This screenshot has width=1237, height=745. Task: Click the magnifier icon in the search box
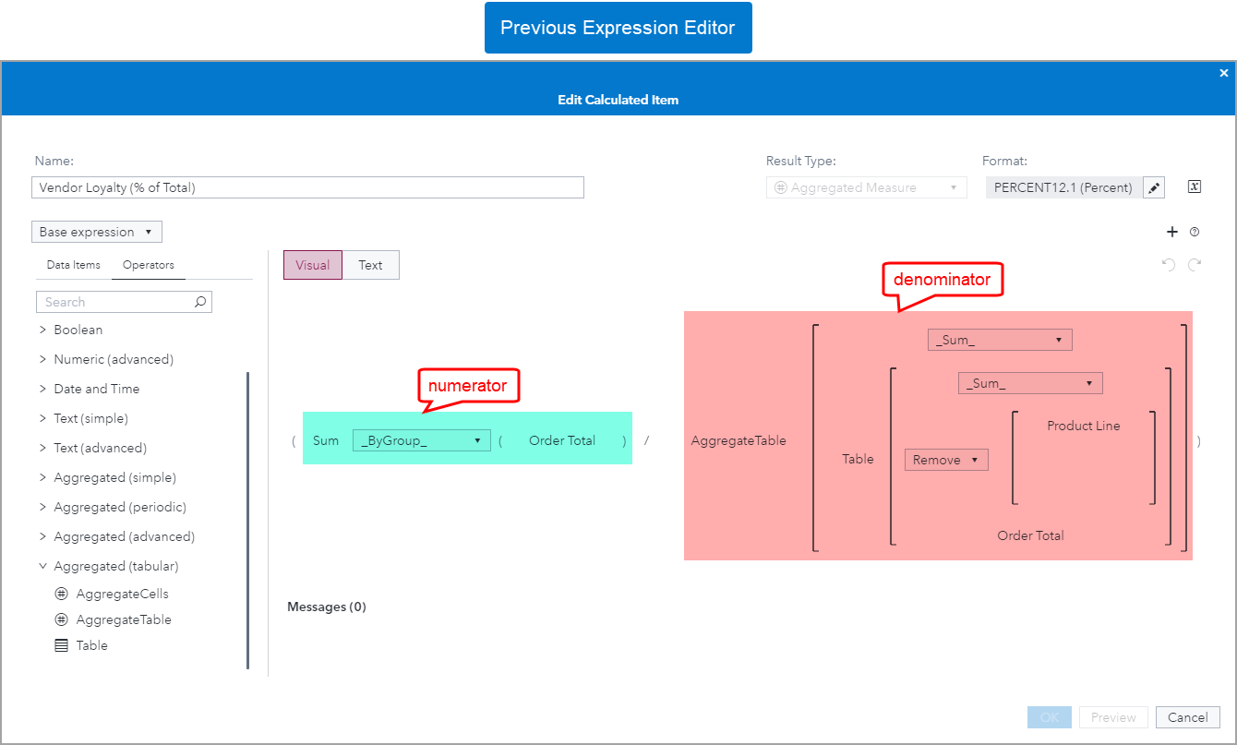(200, 302)
